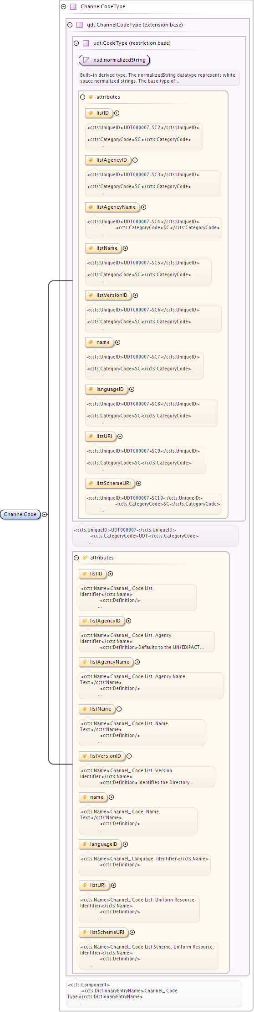Viewport: 254px width, 1012px height.
Task: Select the ChannelCode element node
Action: tap(20, 514)
